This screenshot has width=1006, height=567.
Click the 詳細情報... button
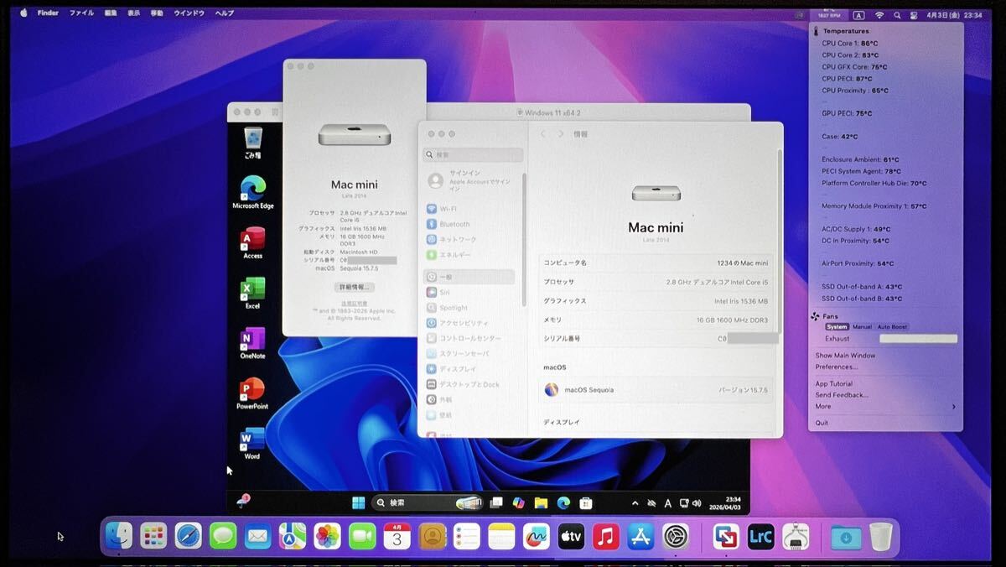pos(354,287)
